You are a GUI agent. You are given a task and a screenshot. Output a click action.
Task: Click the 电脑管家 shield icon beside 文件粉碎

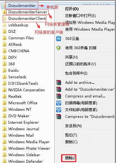(59, 110)
